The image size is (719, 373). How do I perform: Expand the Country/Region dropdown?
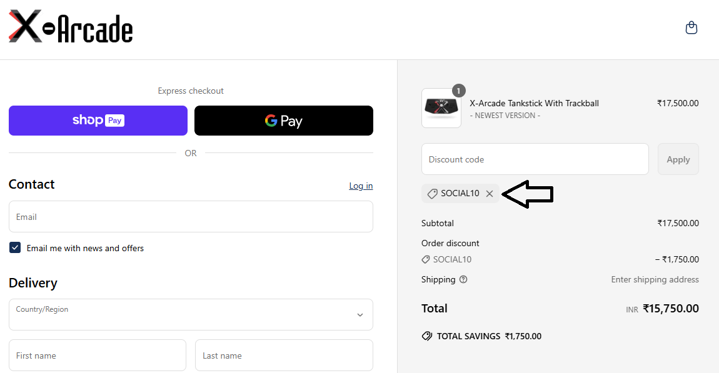click(191, 315)
